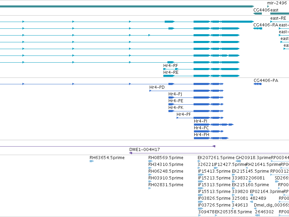Viewport: 289px width, 217px height.
Task: Click the 326221 feature label
Action: point(206,165)
